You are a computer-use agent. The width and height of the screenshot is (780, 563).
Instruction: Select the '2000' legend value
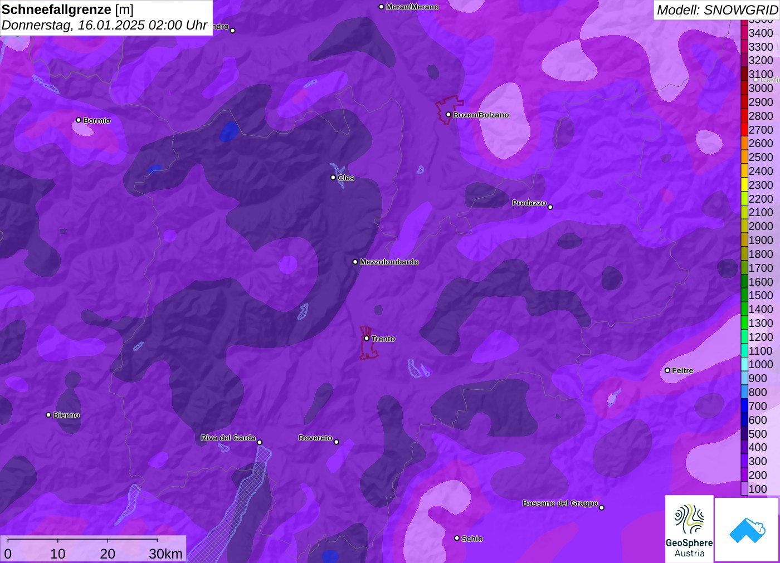pyautogui.click(x=761, y=226)
